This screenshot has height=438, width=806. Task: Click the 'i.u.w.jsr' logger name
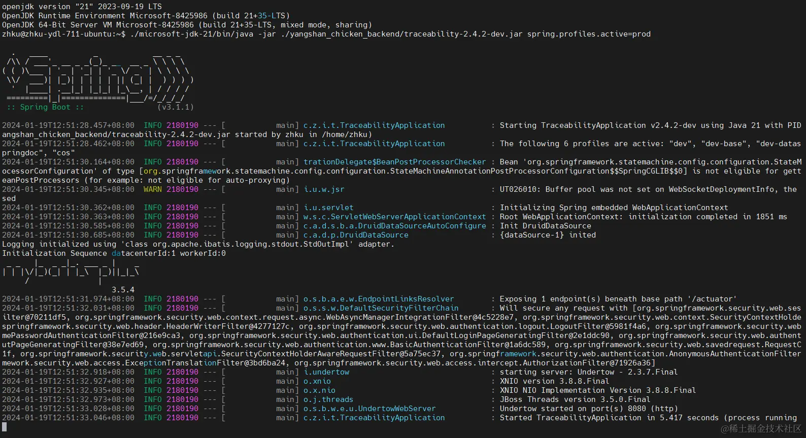coord(324,189)
